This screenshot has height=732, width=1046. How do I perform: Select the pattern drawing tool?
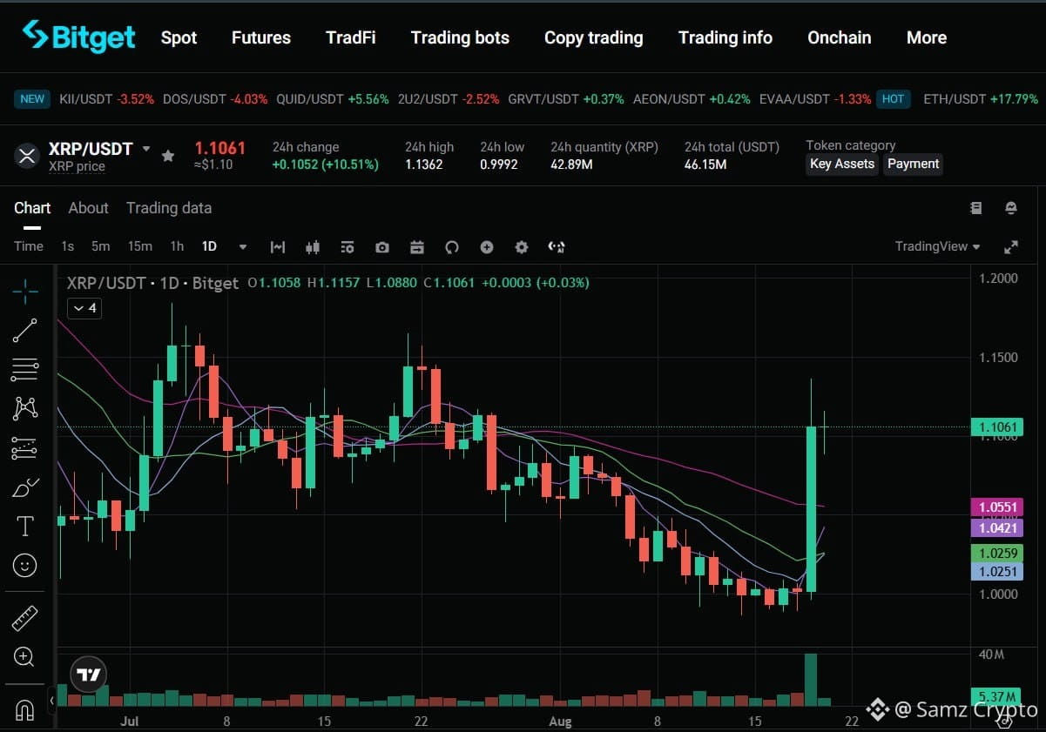point(25,408)
